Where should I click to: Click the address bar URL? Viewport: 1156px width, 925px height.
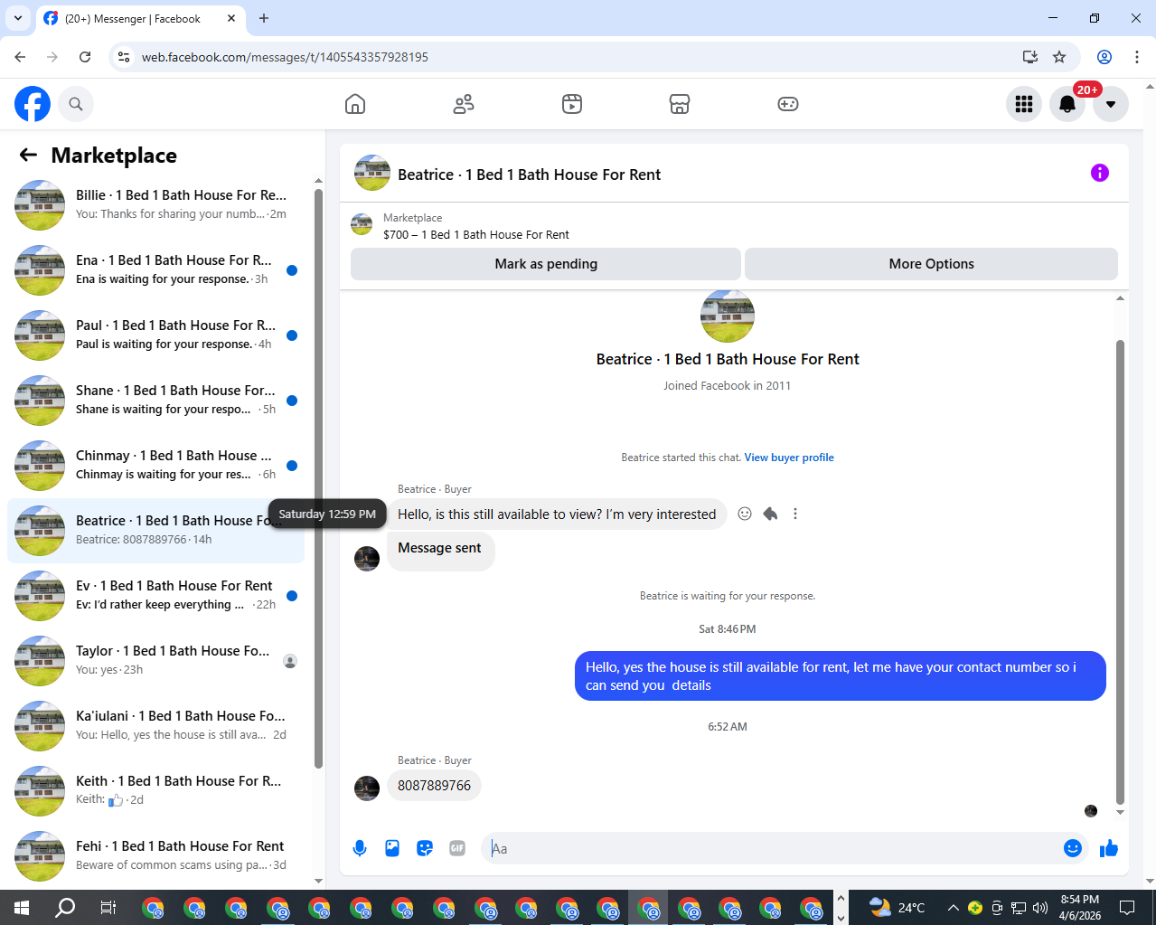[285, 57]
